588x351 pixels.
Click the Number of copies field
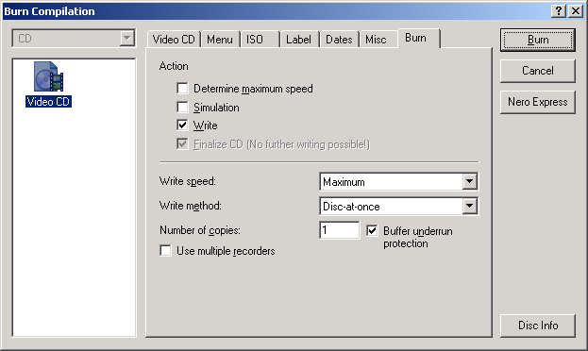[x=340, y=230]
